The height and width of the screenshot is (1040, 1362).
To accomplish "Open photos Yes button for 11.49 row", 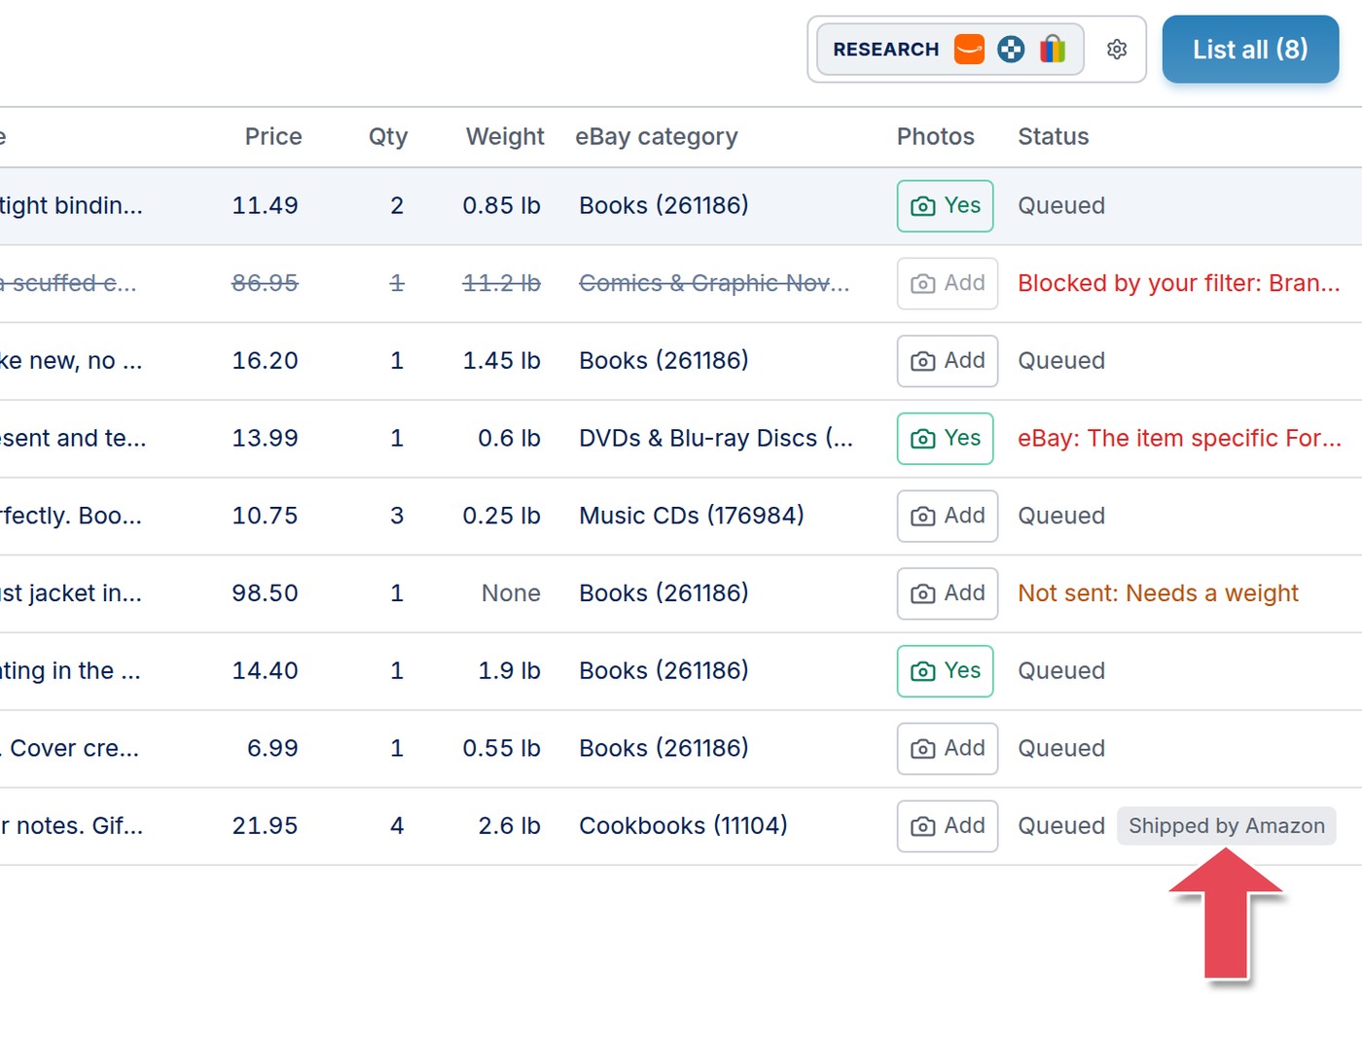I will 946,206.
